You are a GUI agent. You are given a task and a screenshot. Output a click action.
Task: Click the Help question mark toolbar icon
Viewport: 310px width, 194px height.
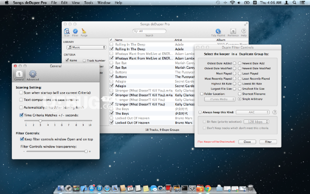tap(243, 31)
